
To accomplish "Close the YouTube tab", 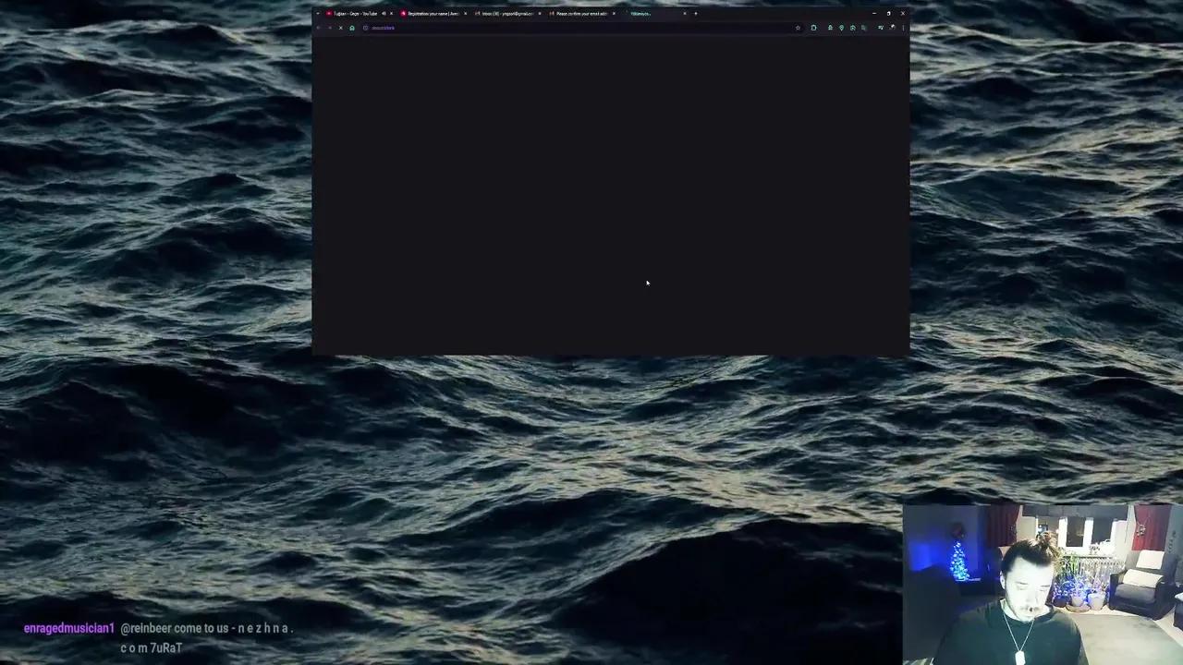I will (392, 14).
